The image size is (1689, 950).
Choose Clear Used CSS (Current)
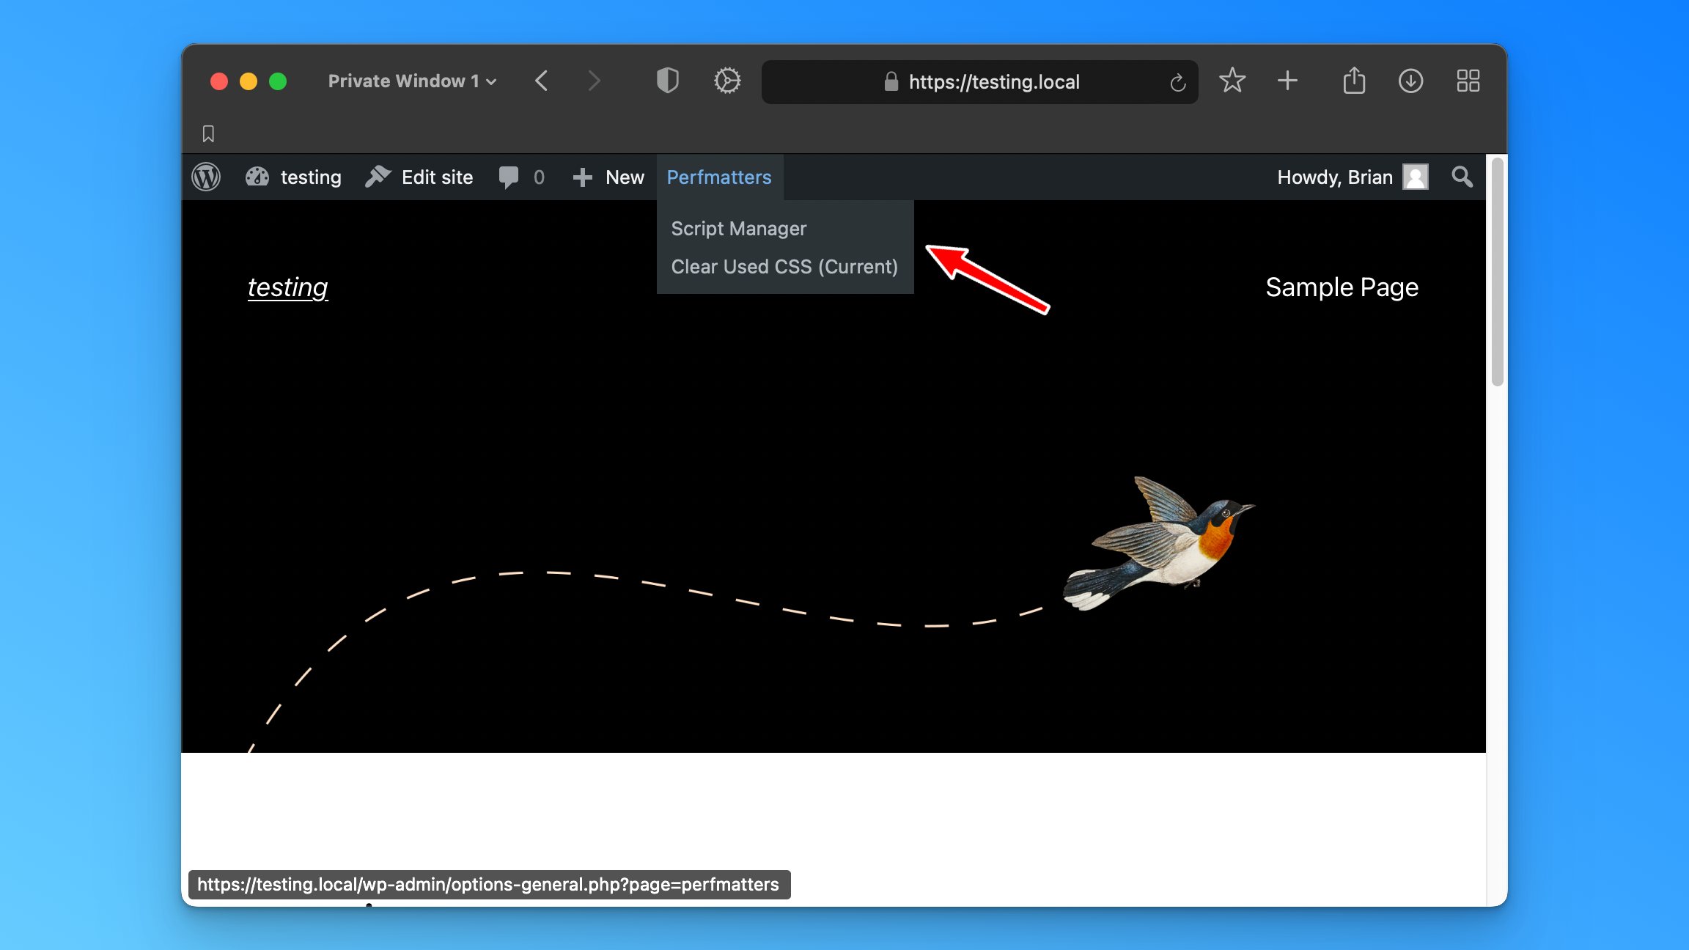784,267
